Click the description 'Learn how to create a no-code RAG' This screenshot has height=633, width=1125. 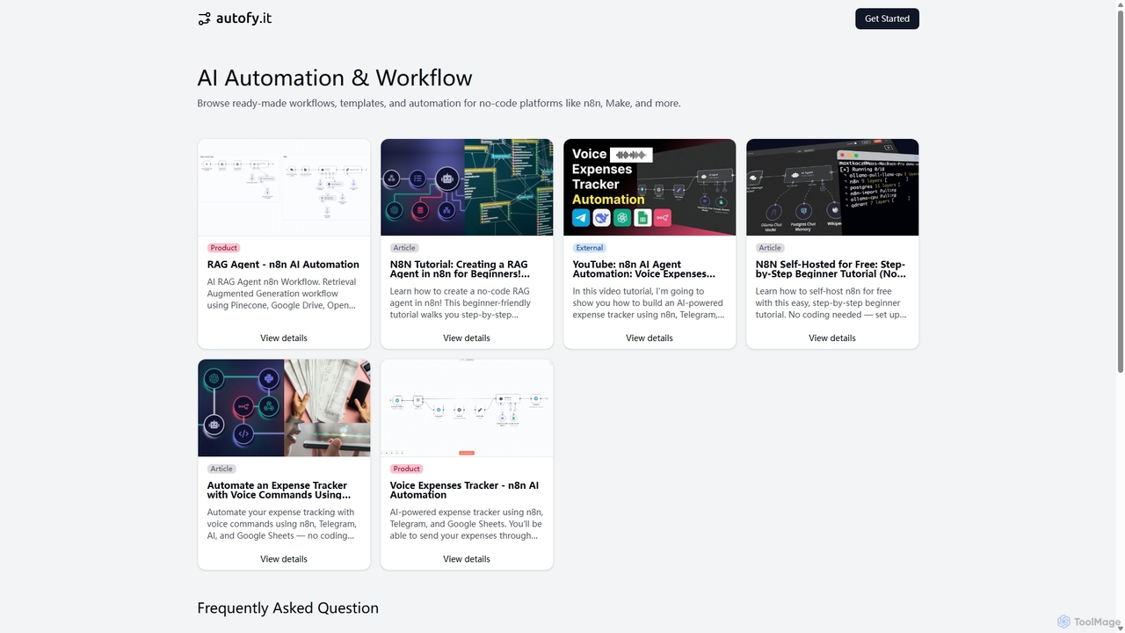tap(461, 302)
